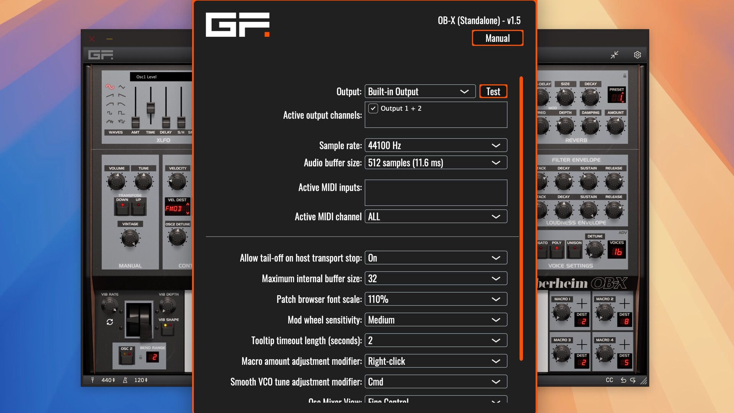Click the Osc2 Detune knob

pyautogui.click(x=177, y=237)
